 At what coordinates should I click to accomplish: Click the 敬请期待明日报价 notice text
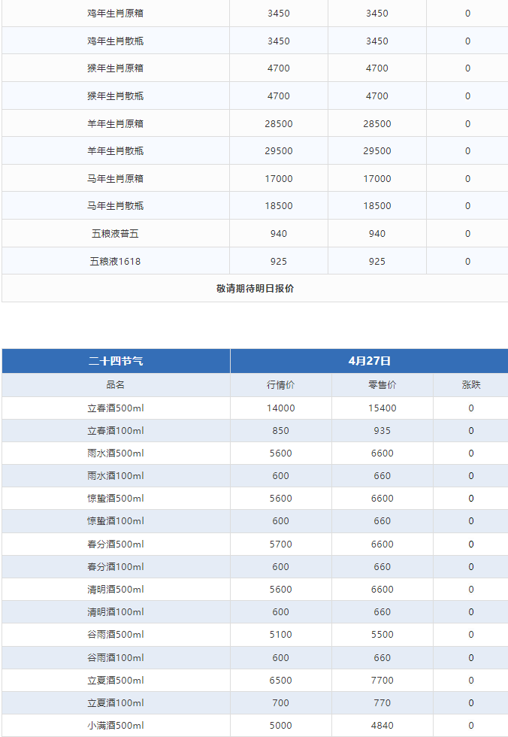pyautogui.click(x=255, y=289)
